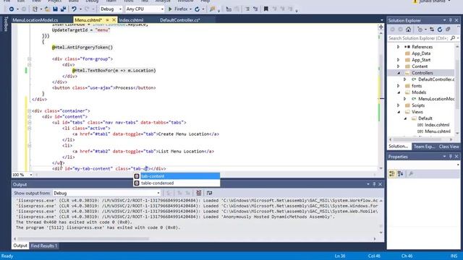Click the Save icon in toolbar

(55, 9)
